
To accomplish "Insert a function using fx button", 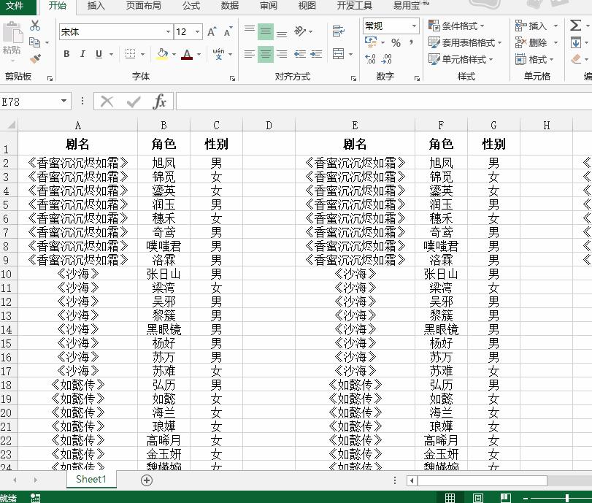I will click(161, 101).
